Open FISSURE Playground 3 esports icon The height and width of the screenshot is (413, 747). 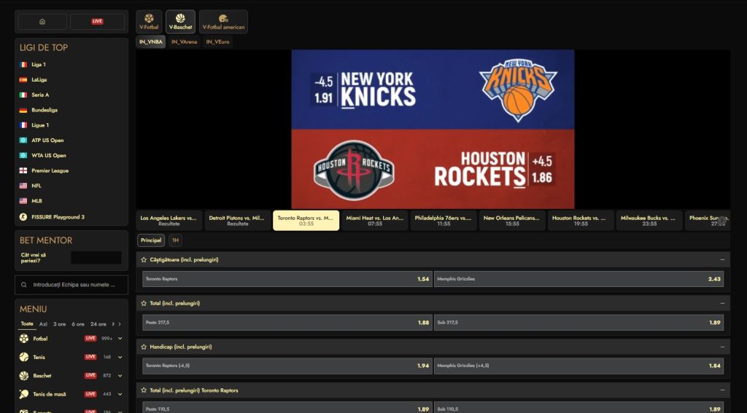click(x=23, y=217)
